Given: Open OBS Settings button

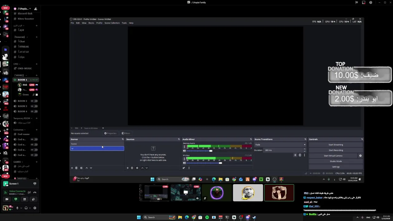Looking at the screenshot, I should point(336,167).
